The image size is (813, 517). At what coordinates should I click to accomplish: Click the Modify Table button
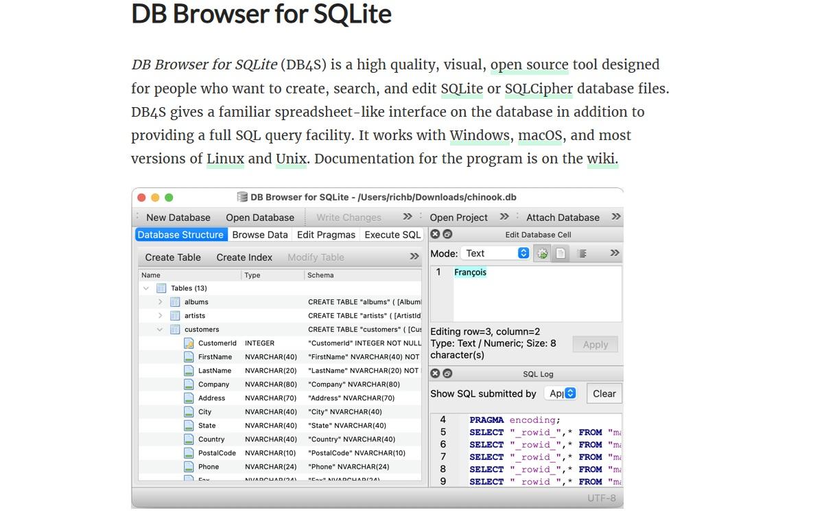coord(316,257)
